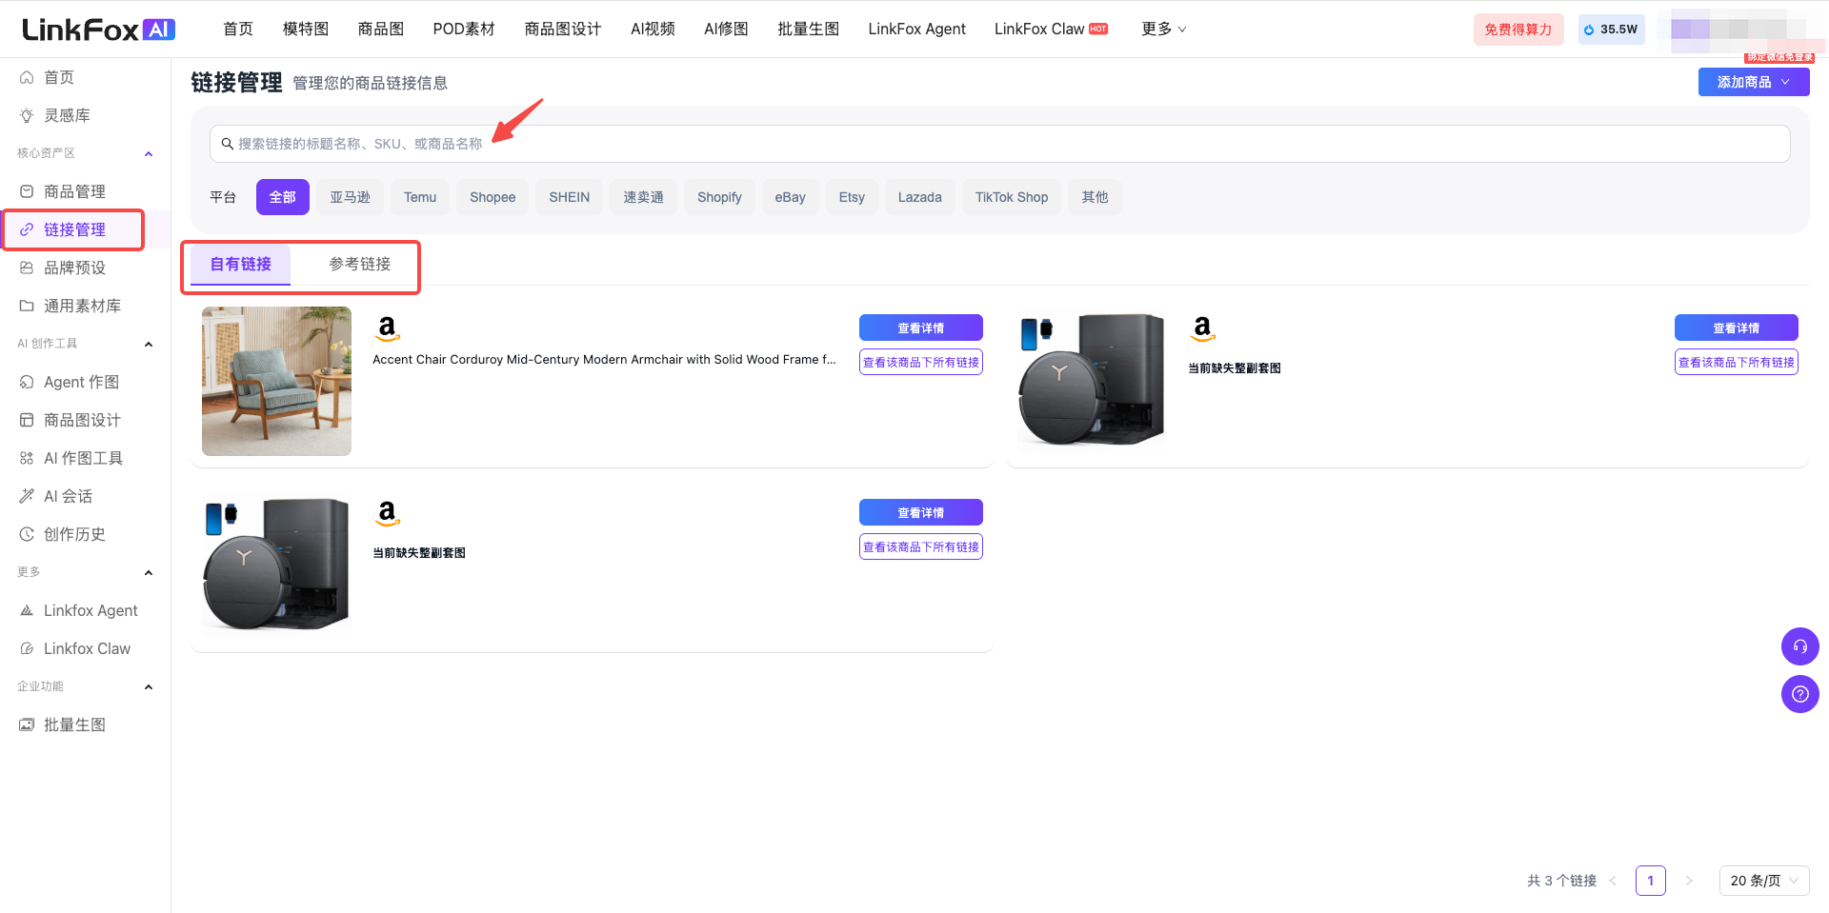
Task: Open the 商品图设计 sidebar icon
Action: [x=27, y=420]
